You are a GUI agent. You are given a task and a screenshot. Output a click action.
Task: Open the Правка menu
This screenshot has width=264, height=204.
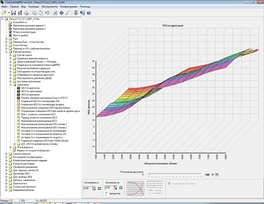click(x=14, y=7)
